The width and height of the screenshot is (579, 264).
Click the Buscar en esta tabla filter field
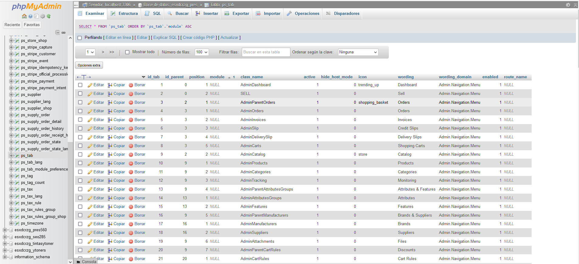tap(266, 52)
